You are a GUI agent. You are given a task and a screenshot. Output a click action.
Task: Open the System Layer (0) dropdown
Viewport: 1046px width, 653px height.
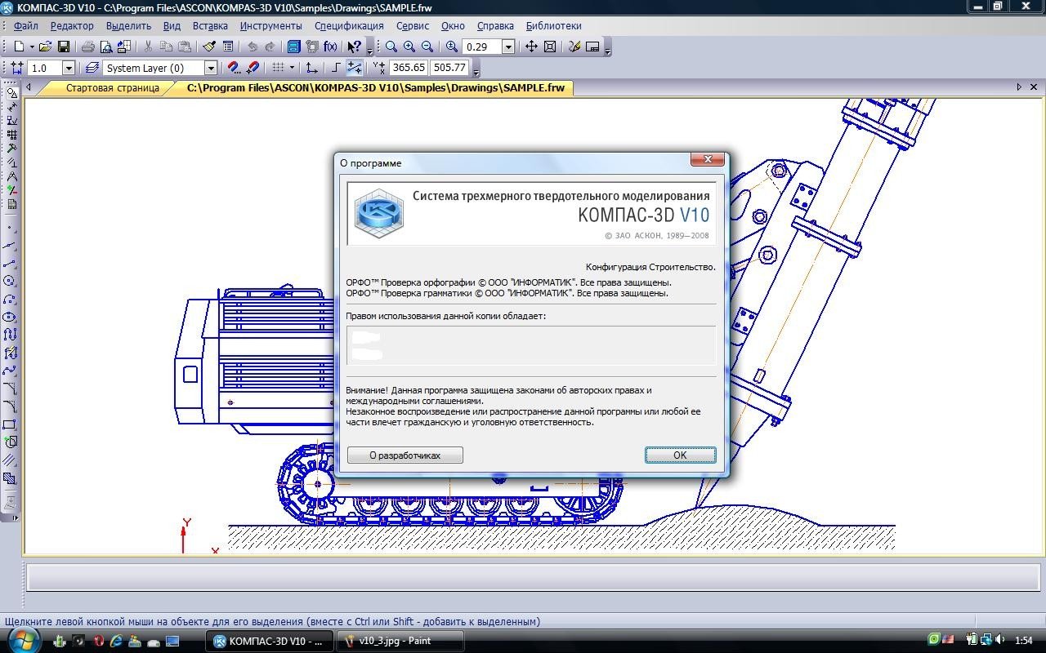pos(211,69)
